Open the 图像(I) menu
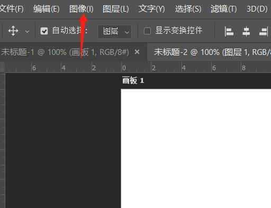271x208 pixels. pos(81,9)
